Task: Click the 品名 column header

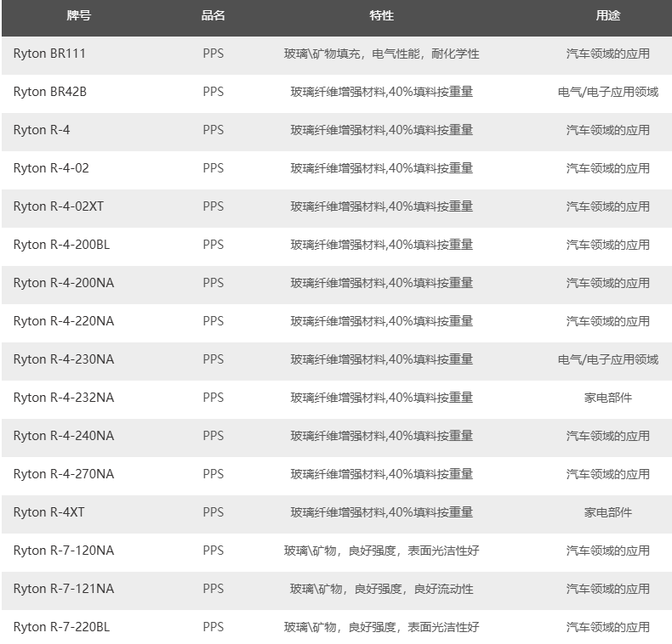Action: [x=214, y=15]
